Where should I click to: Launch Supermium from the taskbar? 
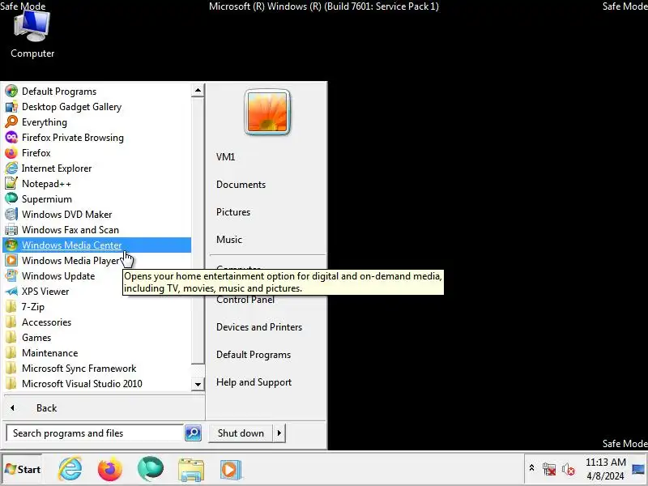coord(150,470)
